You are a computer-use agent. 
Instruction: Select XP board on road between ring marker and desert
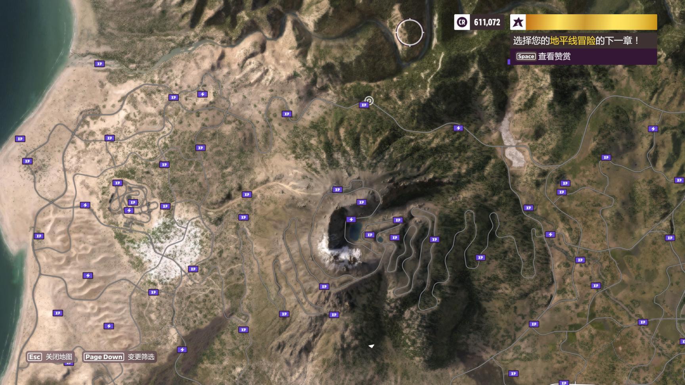coord(286,114)
